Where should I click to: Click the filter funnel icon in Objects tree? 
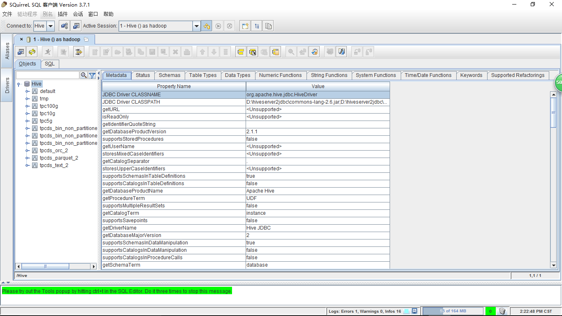click(x=92, y=75)
